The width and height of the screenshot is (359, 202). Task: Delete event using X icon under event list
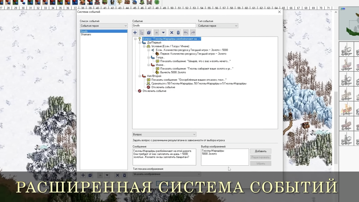(118, 175)
